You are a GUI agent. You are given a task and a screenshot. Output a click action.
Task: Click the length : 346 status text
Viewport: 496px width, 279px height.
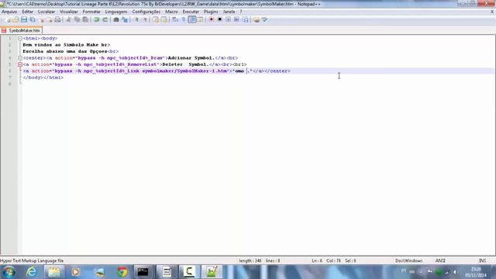pyautogui.click(x=250, y=260)
